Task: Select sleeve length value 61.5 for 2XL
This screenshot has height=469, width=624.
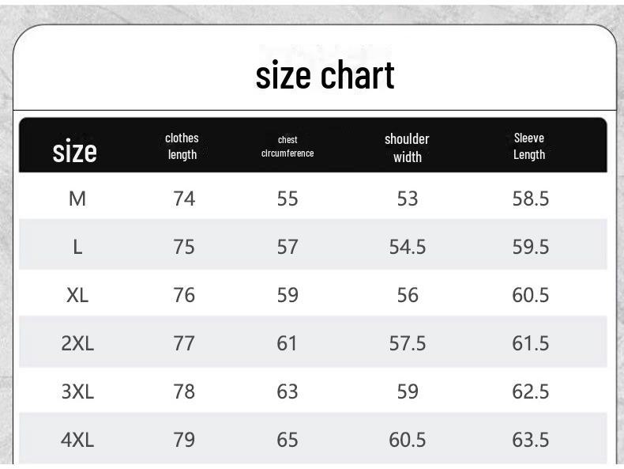Action: click(531, 343)
